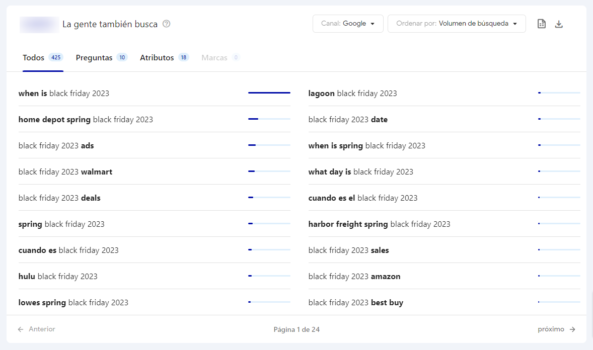Click volume bar for 'when is black friday 2023'
This screenshot has width=593, height=350.
click(269, 93)
